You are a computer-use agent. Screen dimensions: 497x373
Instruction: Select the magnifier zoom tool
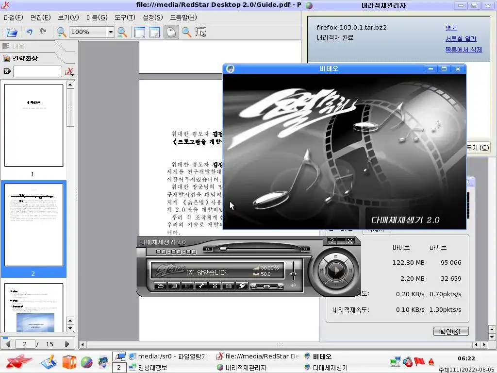[186, 32]
